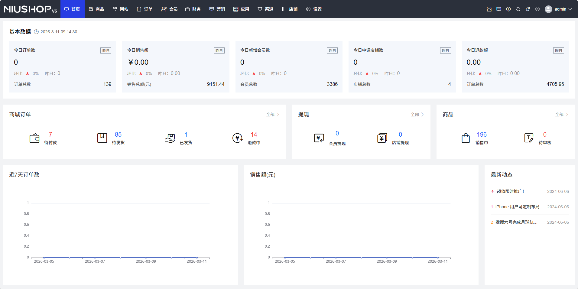The height and width of the screenshot is (289, 578).
Task: Open the 订单 menu in navigation bar
Action: click(144, 9)
